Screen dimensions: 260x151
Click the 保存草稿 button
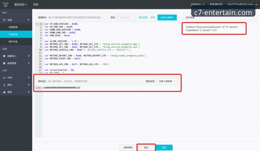point(128,148)
